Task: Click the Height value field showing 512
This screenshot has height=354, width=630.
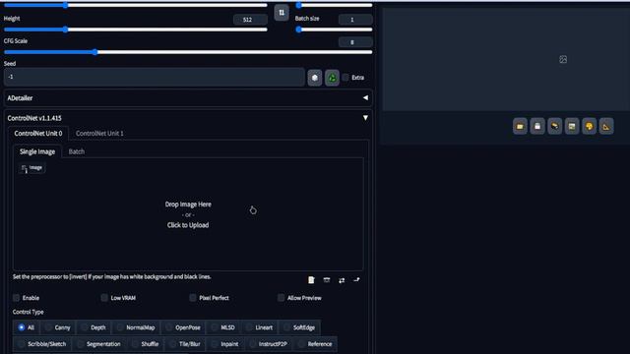Action: click(250, 20)
